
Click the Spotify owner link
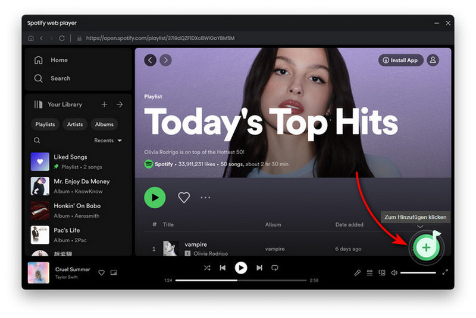click(x=164, y=164)
